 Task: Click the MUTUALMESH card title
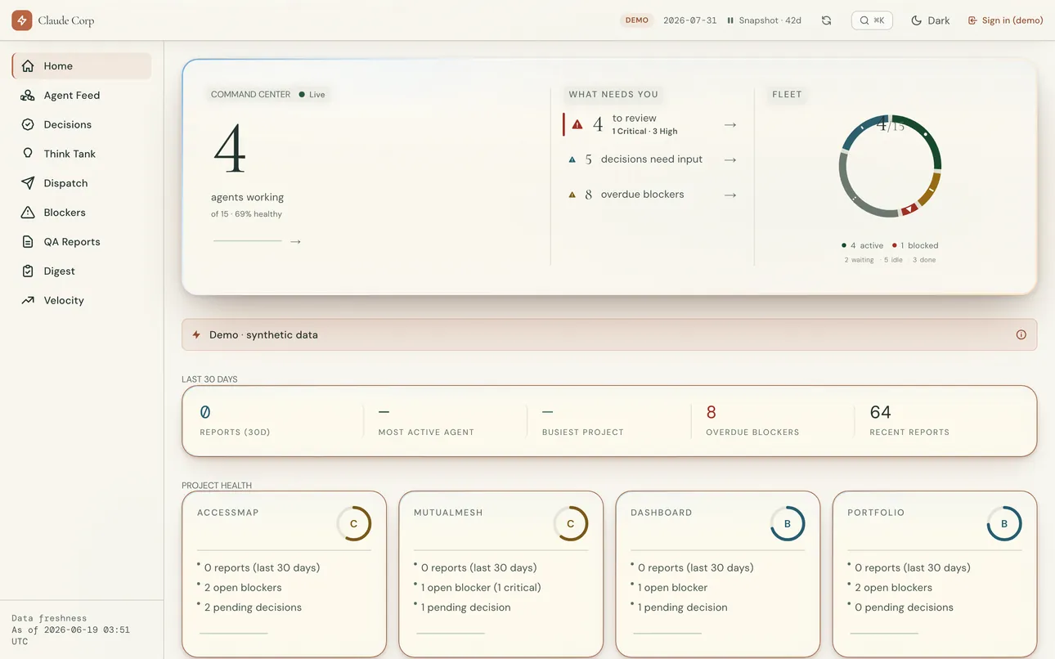(448, 513)
